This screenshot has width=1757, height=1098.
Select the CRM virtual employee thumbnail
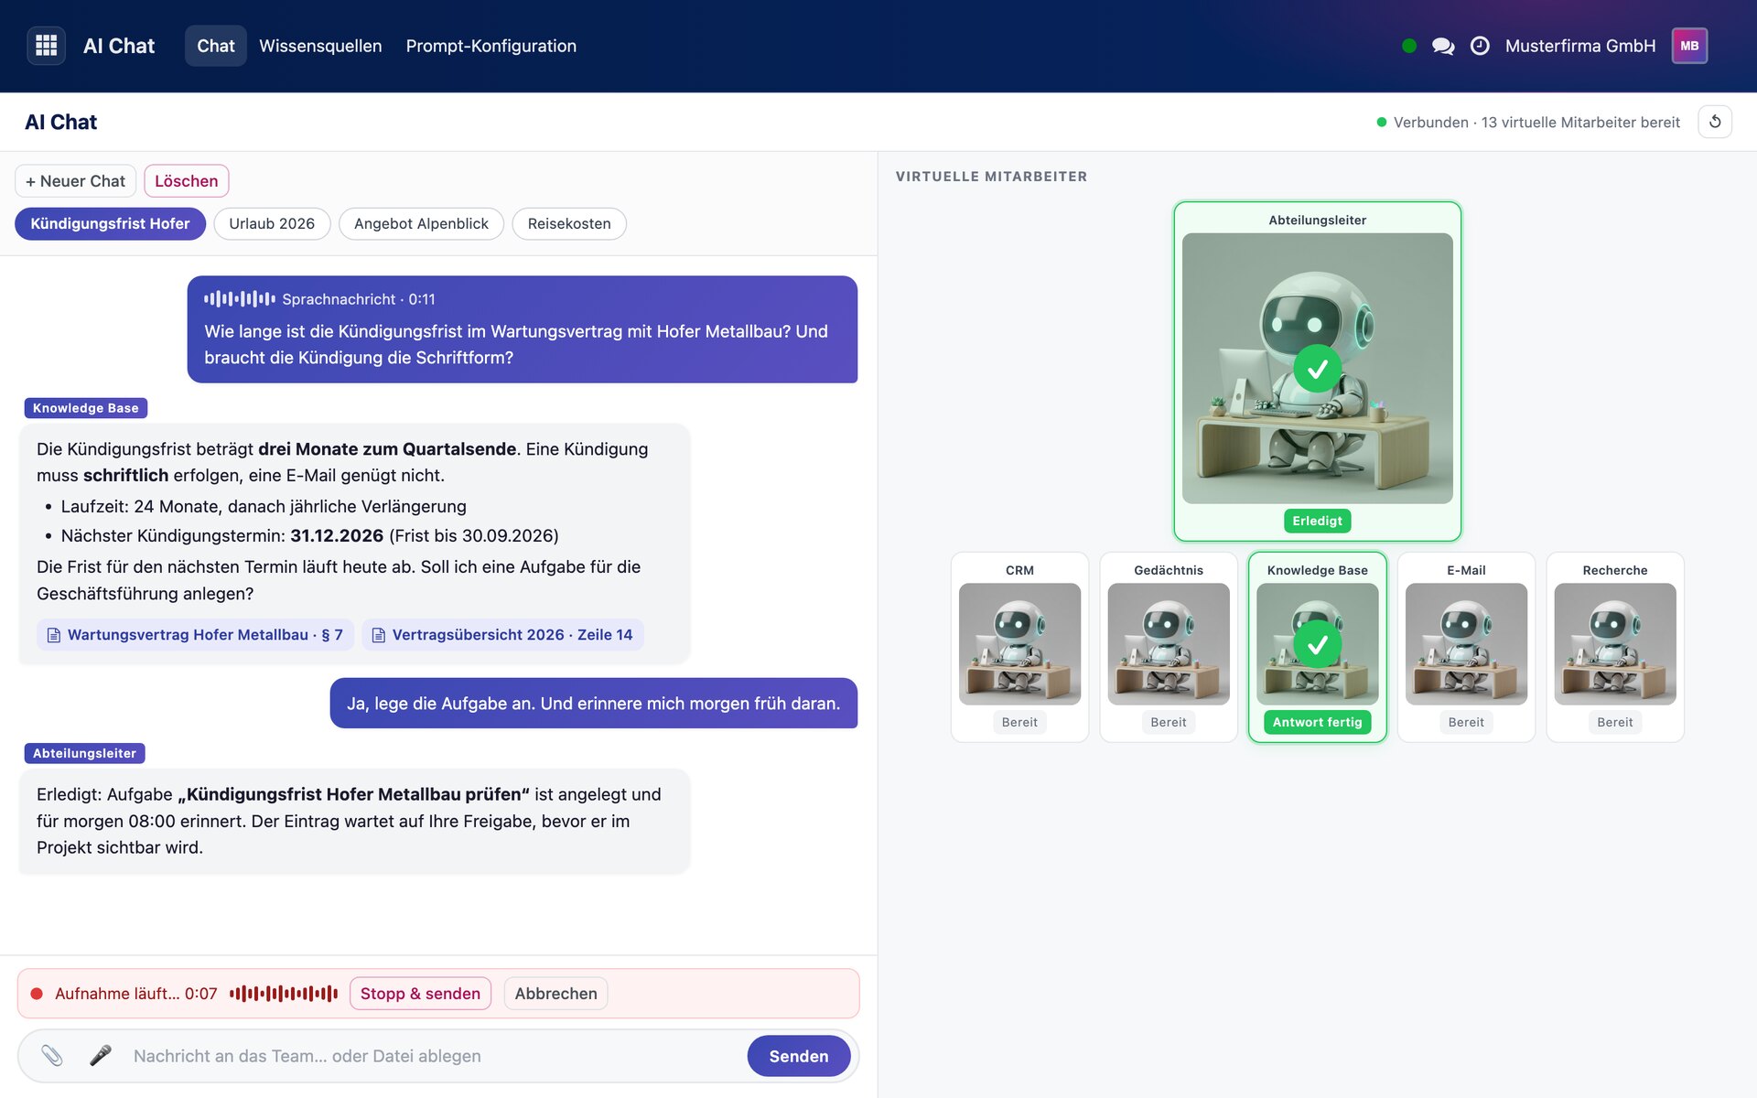pyautogui.click(x=1019, y=644)
